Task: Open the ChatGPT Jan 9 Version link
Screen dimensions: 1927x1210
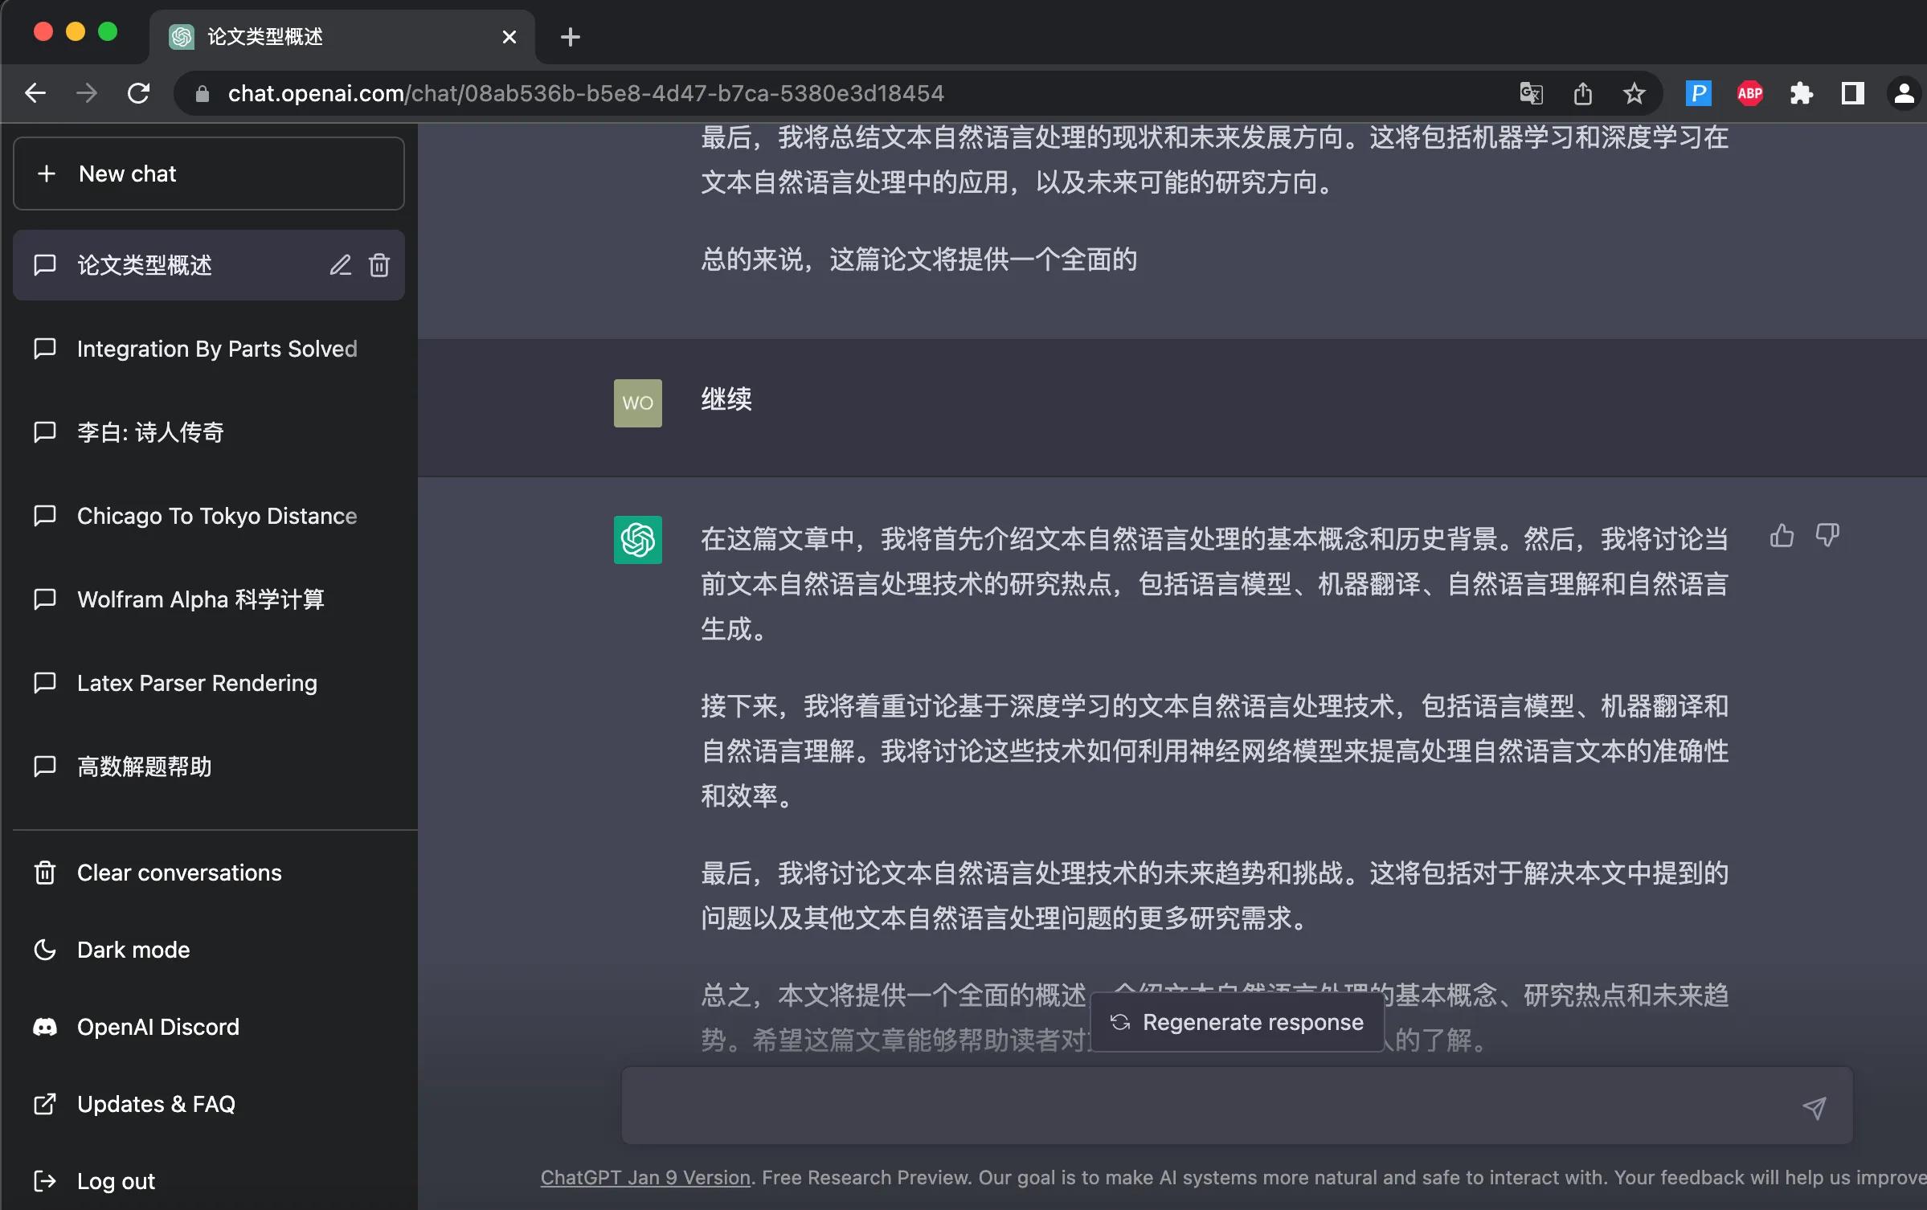Action: tap(644, 1177)
